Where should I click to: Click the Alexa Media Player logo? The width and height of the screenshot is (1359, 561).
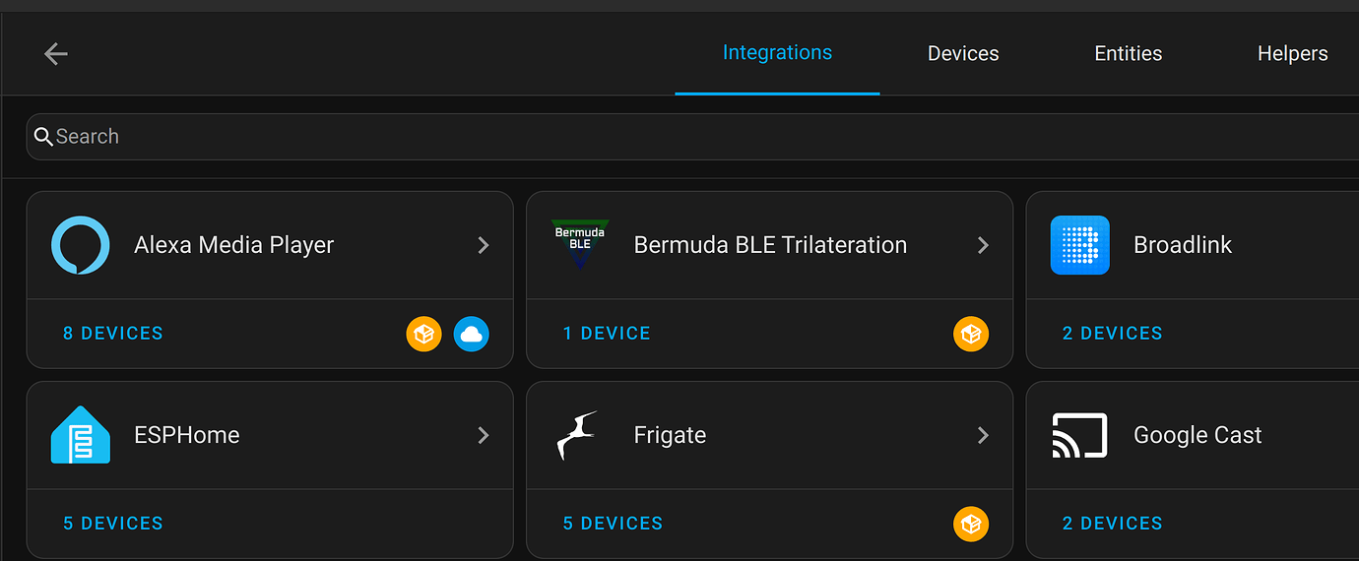80,245
